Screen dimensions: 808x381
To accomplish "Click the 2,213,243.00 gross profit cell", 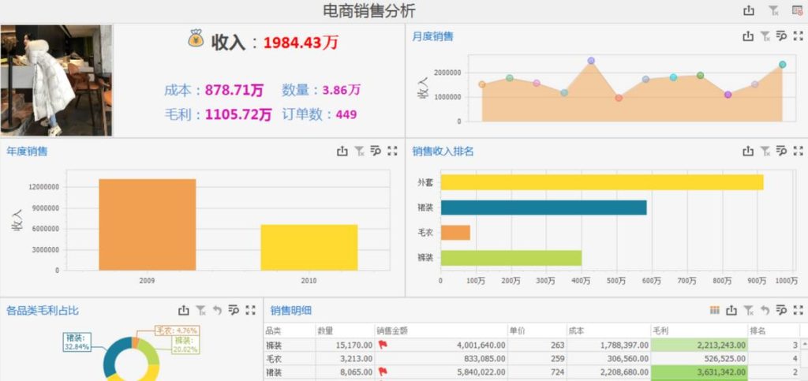I will pos(700,345).
